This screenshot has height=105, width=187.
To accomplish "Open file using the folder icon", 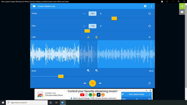I will [x=34, y=6].
